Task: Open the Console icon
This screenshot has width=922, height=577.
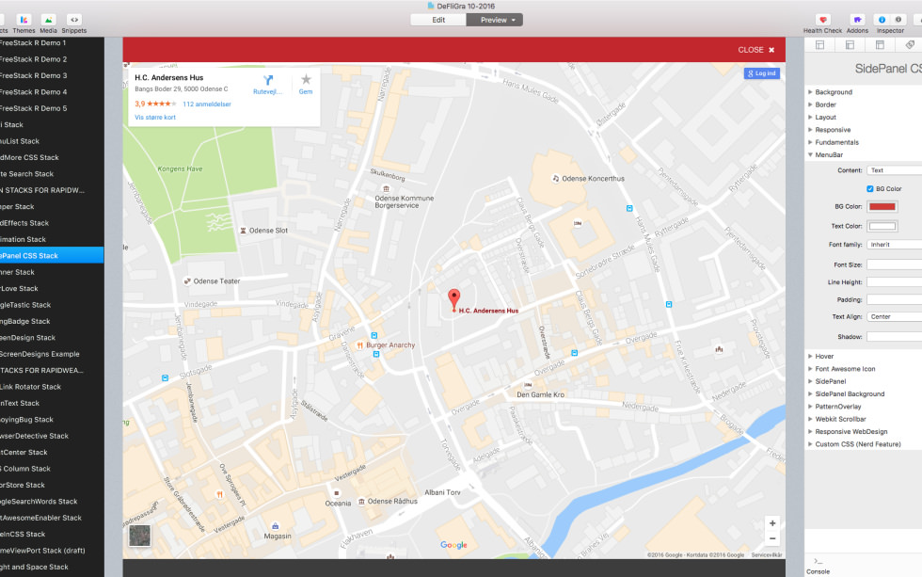Action: (818, 561)
